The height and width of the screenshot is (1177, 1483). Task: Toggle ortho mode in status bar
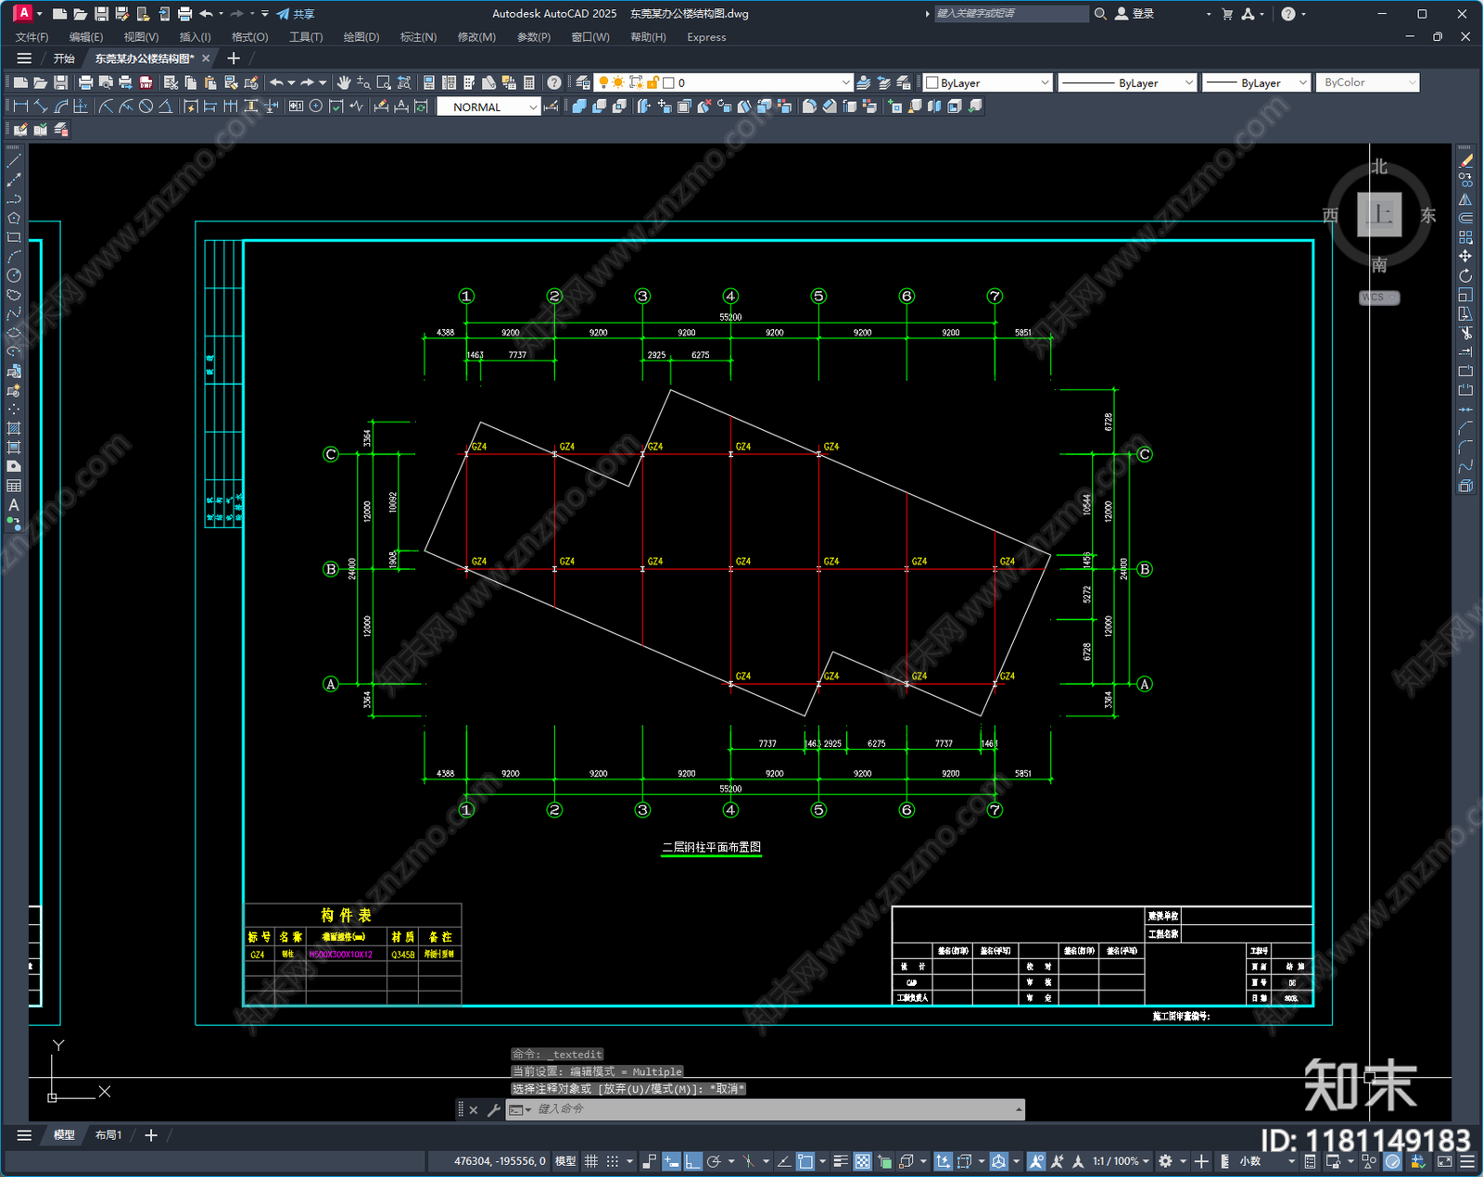click(x=692, y=1161)
